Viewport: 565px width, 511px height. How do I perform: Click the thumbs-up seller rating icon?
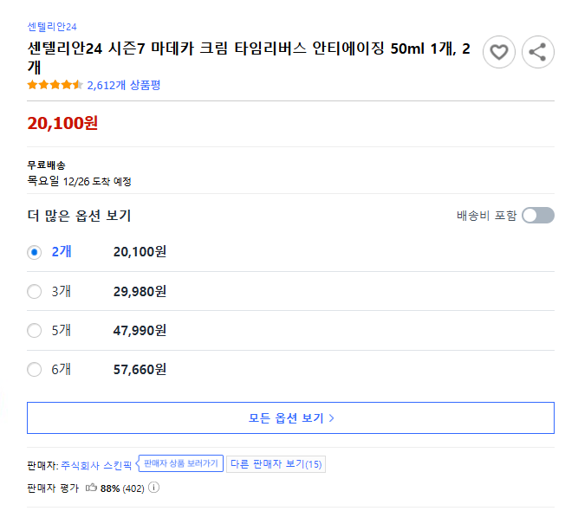click(91, 488)
